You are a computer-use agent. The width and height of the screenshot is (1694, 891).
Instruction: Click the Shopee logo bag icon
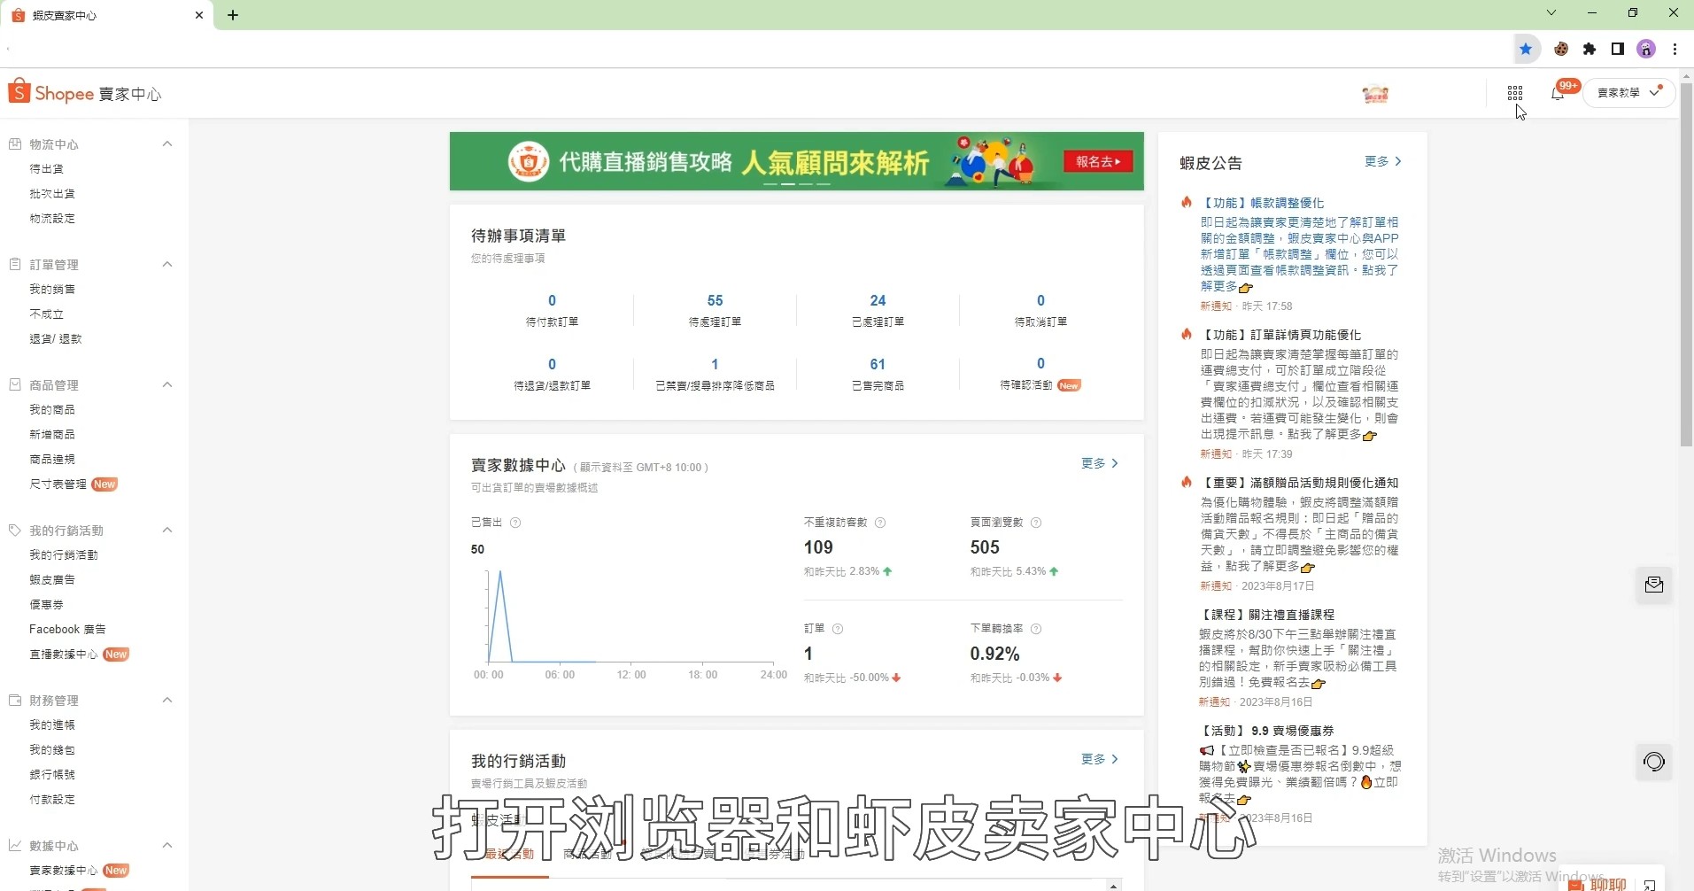(19, 90)
